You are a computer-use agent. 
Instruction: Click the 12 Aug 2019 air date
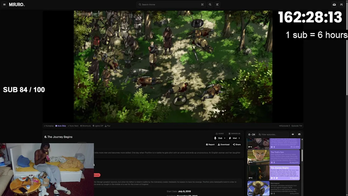294,178
